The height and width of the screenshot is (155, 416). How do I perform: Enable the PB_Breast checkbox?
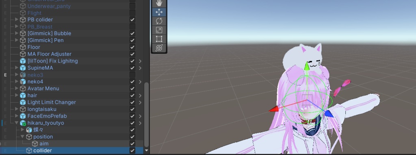[x=132, y=26]
